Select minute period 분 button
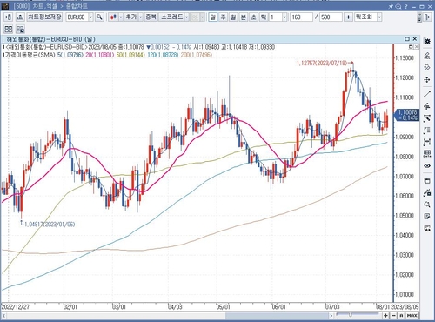This screenshot has height=322, width=435. (244, 17)
